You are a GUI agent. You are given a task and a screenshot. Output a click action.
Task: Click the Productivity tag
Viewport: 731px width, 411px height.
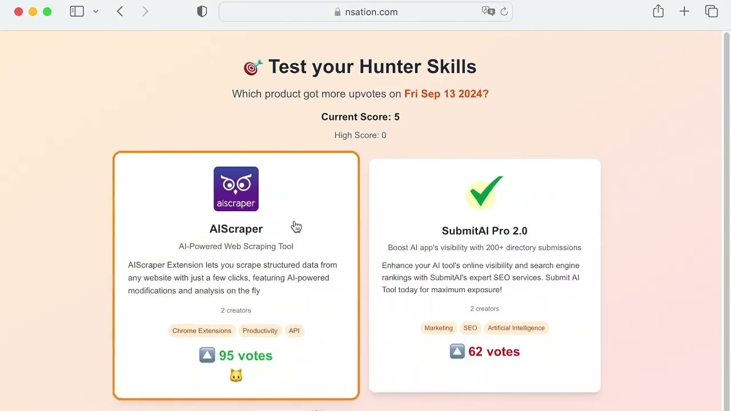point(260,331)
